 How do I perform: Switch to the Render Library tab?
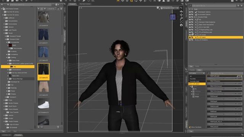coord(85,4)
